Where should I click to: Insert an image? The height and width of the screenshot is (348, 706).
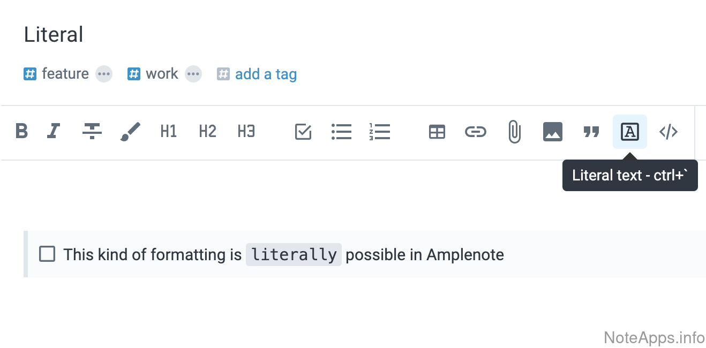(553, 132)
